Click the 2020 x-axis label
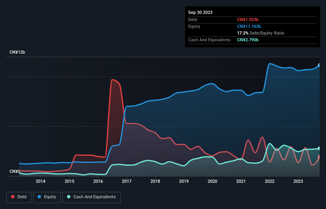Viewport: 326px width, 209px height. click(212, 181)
